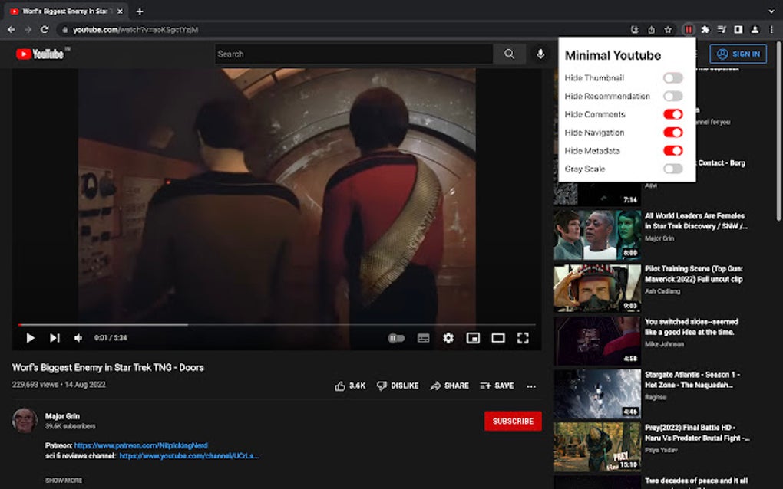783x489 pixels.
Task: Turn off Hide Comments switch
Action: click(x=672, y=114)
